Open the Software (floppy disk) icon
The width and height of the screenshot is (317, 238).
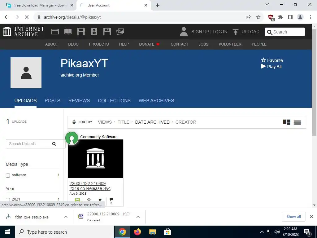[107, 32]
